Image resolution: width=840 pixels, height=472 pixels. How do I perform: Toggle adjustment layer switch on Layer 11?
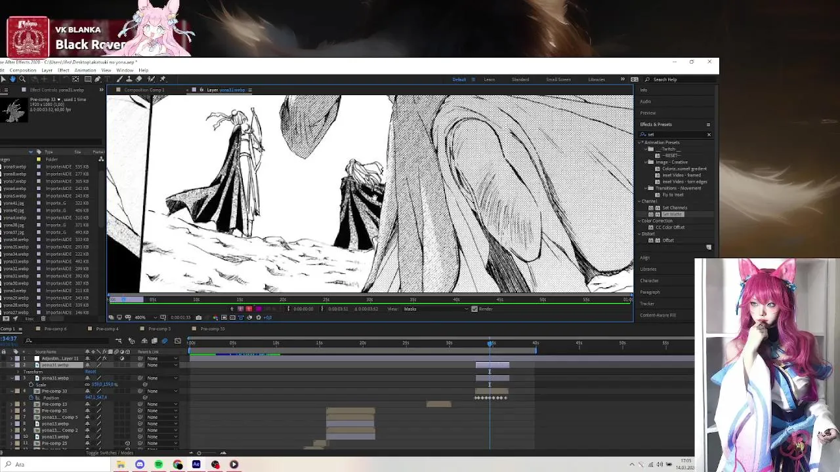pyautogui.click(x=121, y=359)
